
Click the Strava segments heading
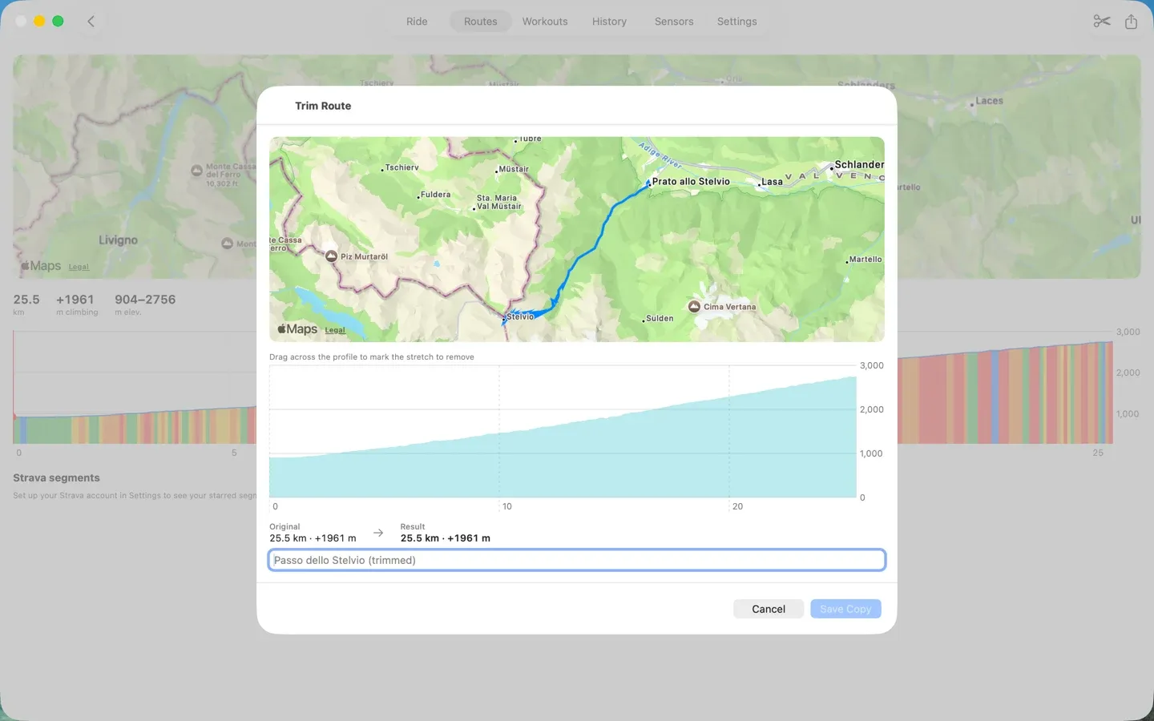[56, 477]
